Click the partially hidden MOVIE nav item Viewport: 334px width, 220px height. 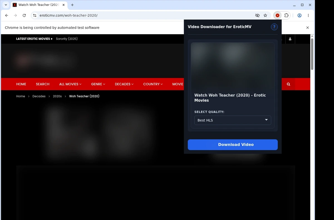tap(178, 84)
